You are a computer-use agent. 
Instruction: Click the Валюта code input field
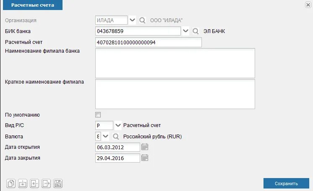pos(98,137)
